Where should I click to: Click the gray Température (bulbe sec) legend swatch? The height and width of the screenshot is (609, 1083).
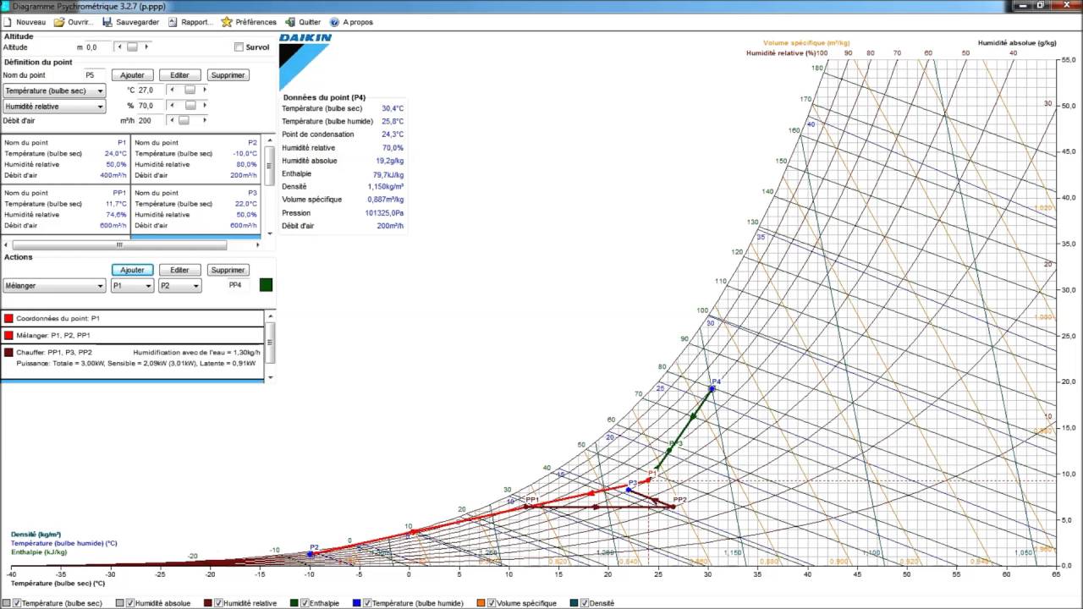(8, 603)
